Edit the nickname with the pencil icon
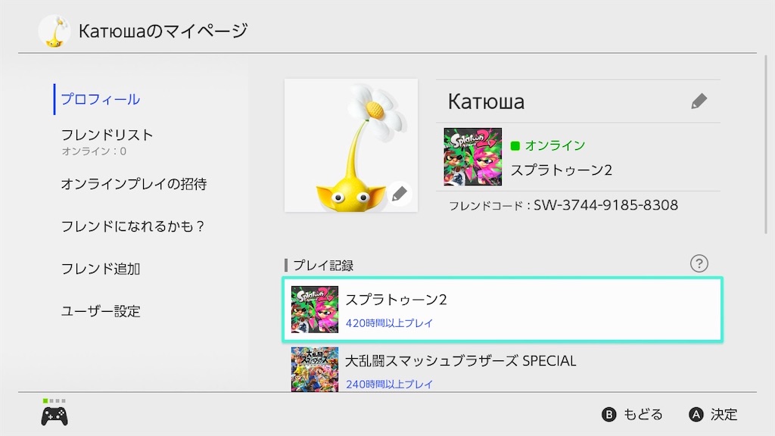This screenshot has width=775, height=436. pos(699,101)
